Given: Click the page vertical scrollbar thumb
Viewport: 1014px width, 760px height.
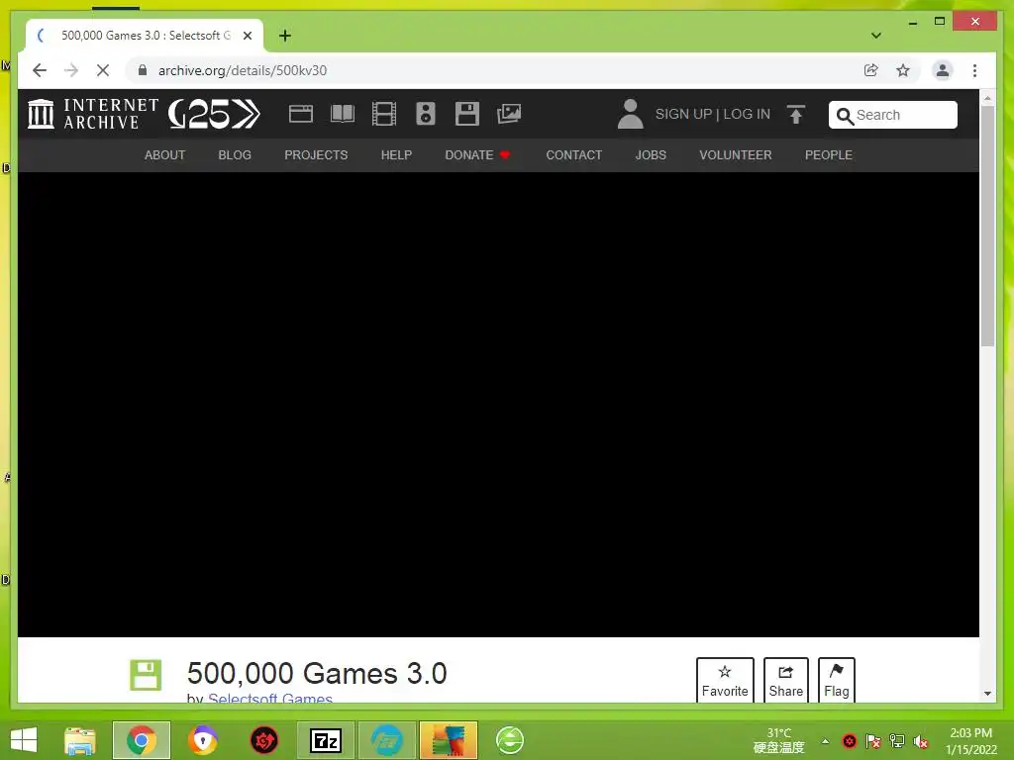Looking at the screenshot, I should pos(987,227).
